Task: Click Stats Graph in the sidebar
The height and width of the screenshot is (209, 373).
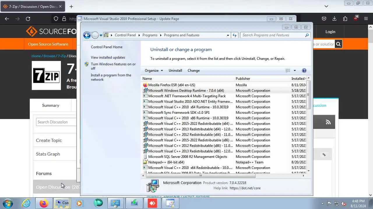Action: pos(48,154)
